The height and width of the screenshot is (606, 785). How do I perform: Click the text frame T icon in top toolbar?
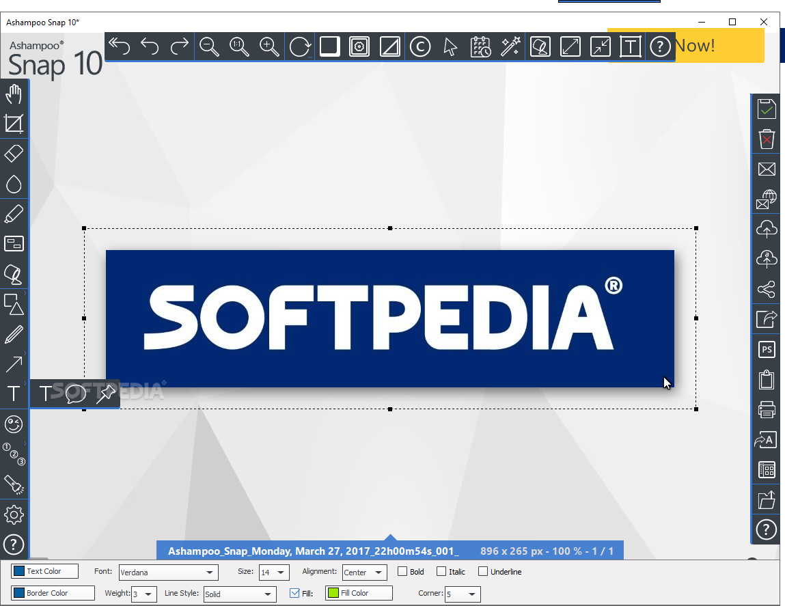631,46
